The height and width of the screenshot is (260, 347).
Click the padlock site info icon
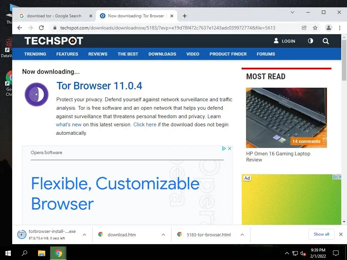coord(55,28)
